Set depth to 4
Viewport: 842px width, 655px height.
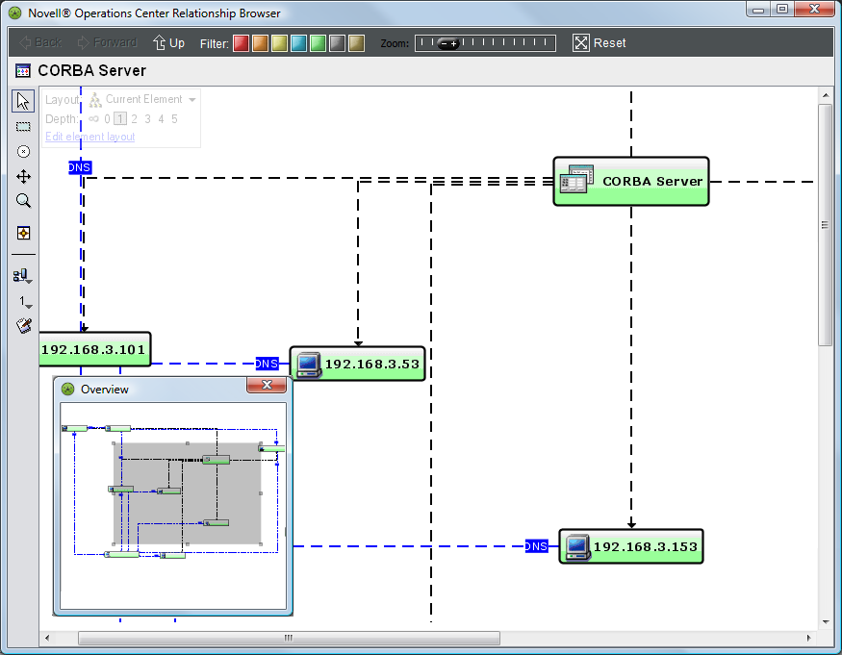[161, 118]
